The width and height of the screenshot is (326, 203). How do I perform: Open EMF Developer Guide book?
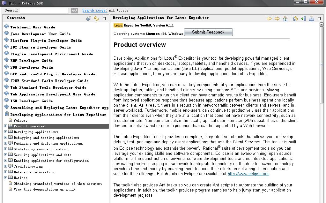click(32, 61)
